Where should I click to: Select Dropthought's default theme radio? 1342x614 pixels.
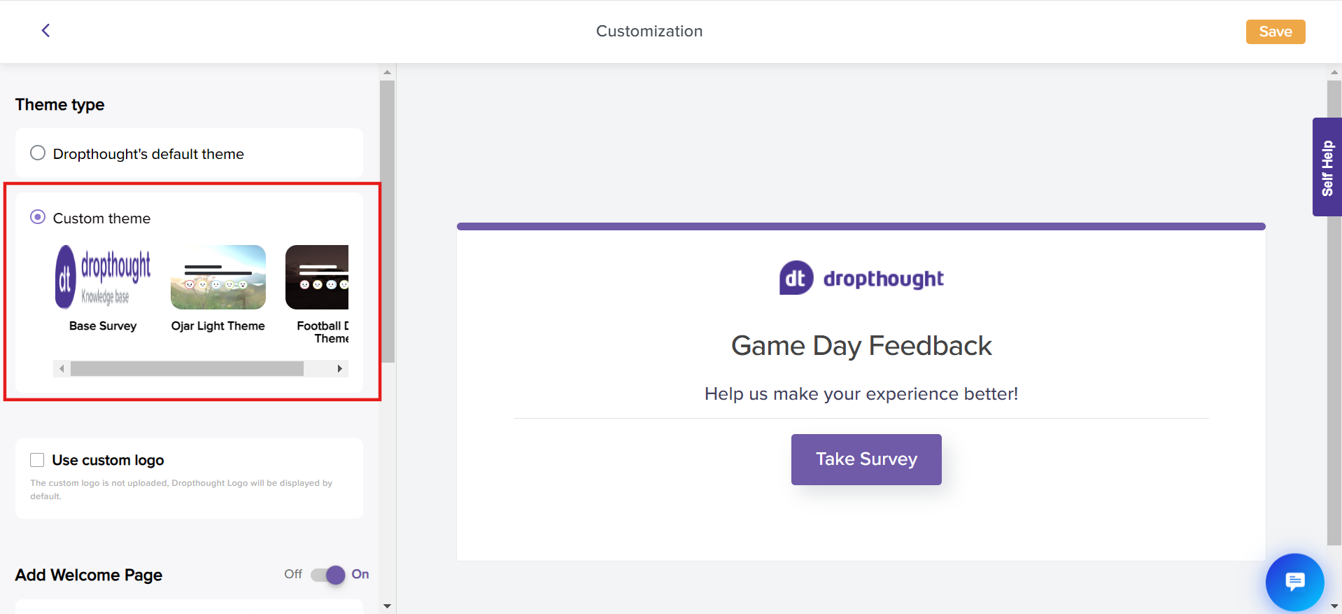(38, 153)
